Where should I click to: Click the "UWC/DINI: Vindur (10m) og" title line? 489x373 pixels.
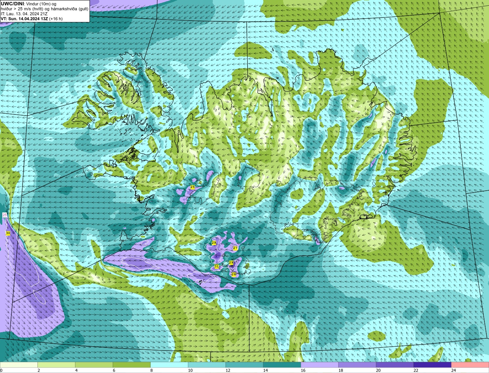[x=29, y=3]
